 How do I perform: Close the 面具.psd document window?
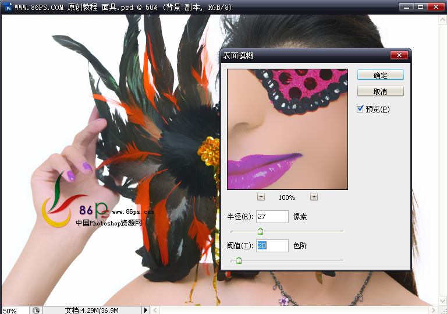[x=435, y=6]
